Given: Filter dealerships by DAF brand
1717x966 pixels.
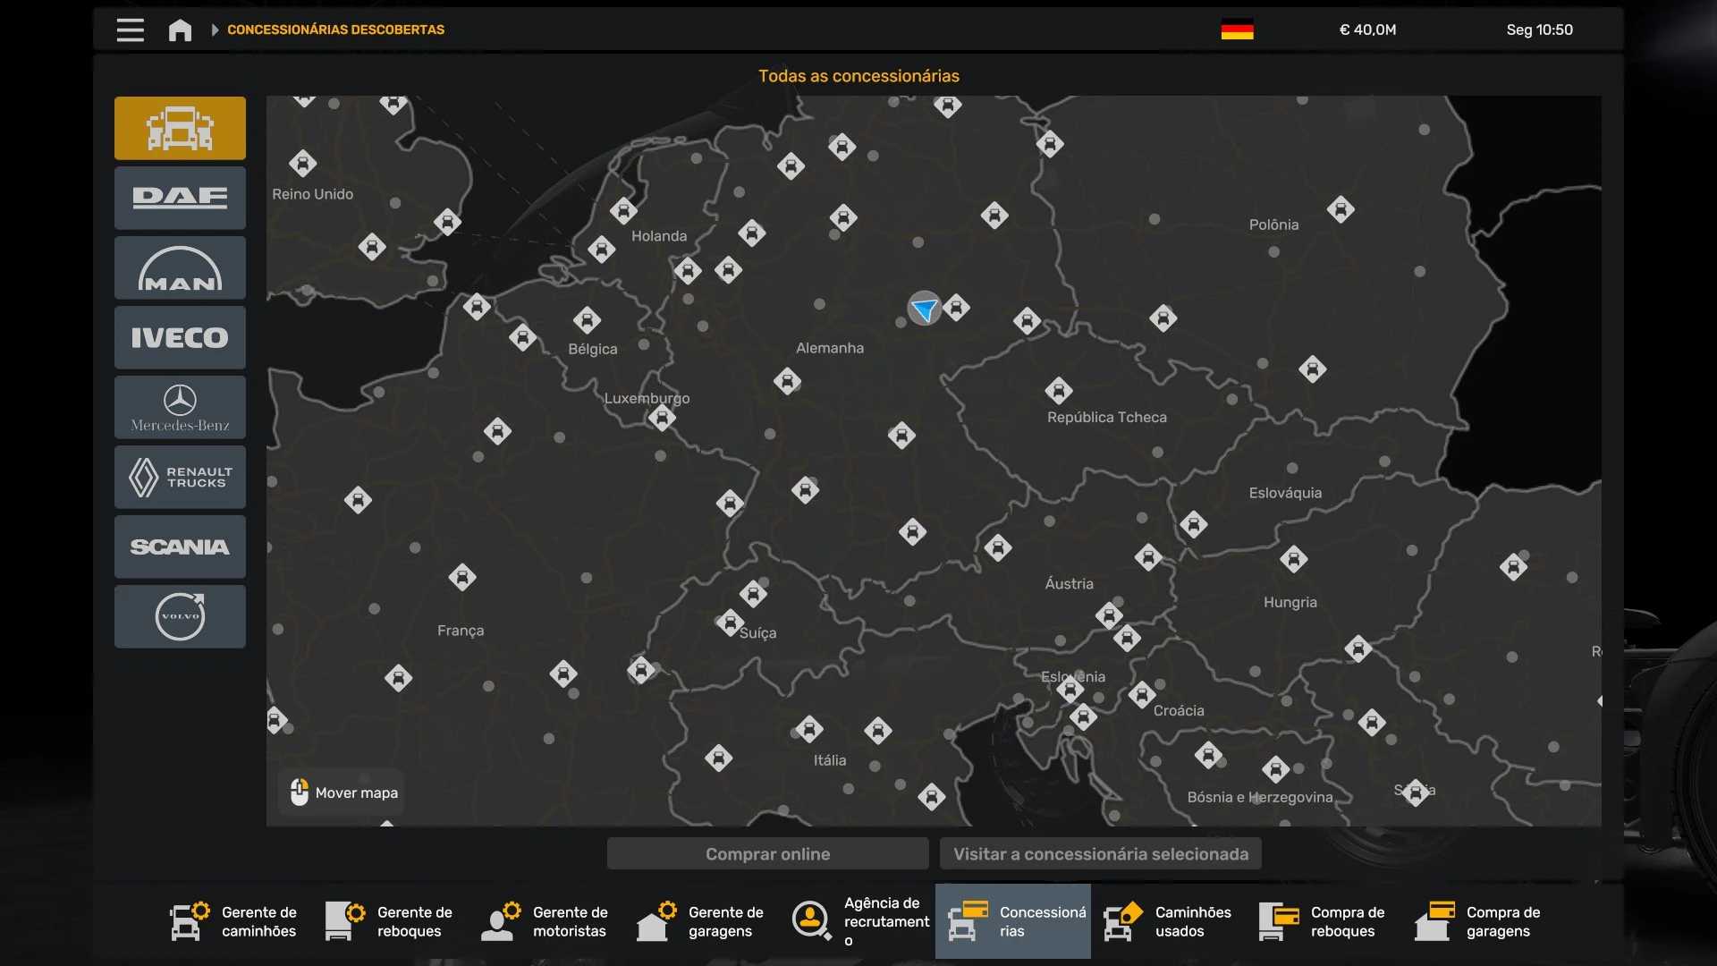Looking at the screenshot, I should tap(180, 198).
